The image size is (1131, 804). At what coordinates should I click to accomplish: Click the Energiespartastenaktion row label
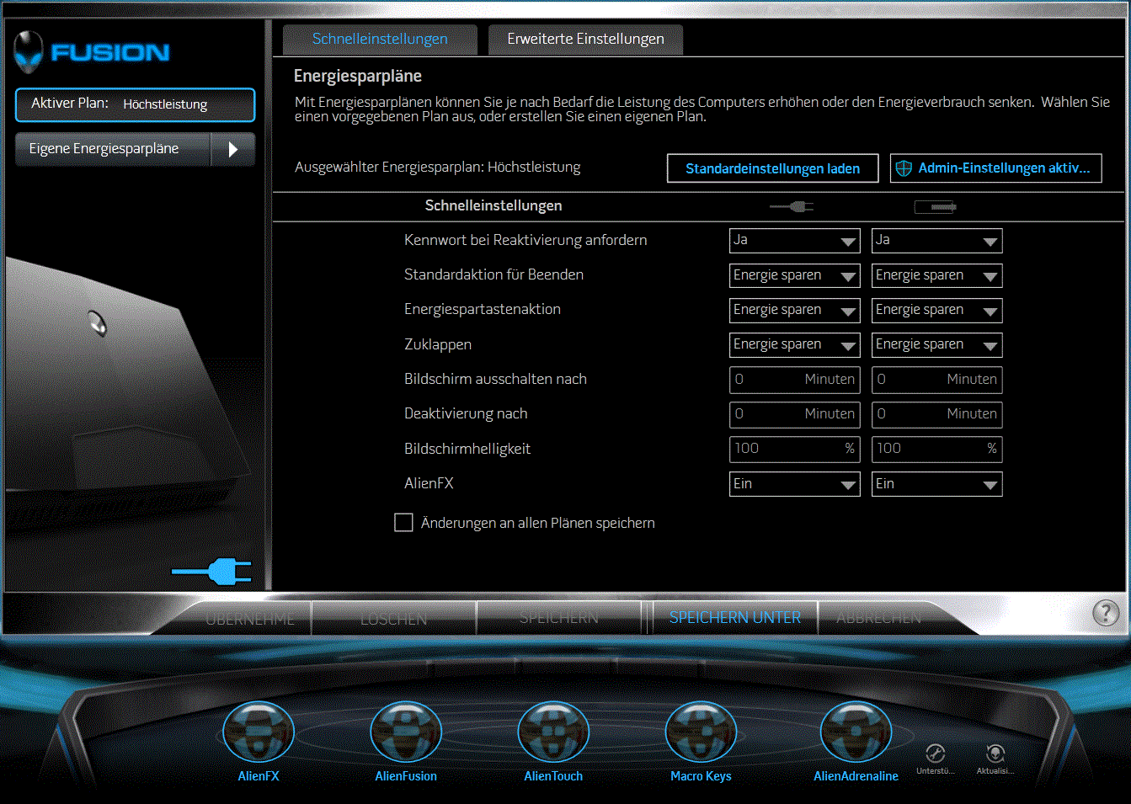[483, 309]
